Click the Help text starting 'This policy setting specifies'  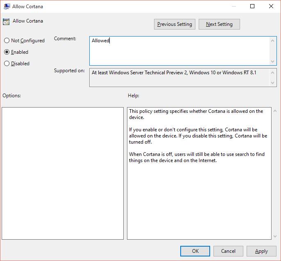[x=196, y=114]
